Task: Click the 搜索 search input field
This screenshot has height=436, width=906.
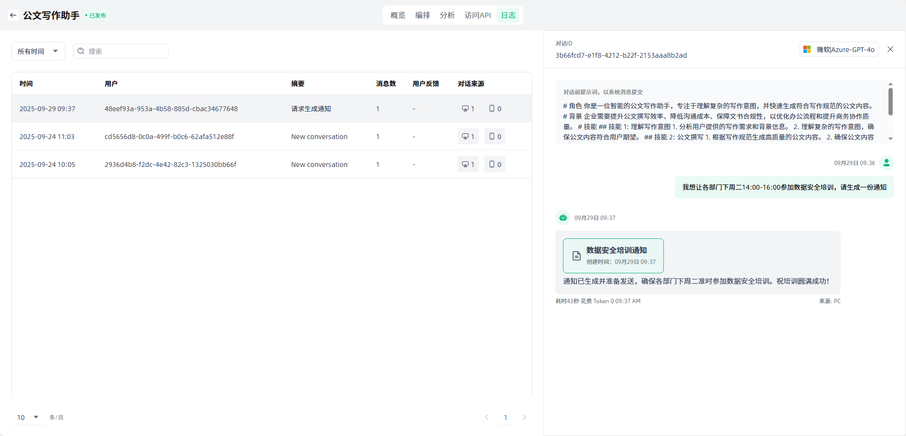Action: (x=126, y=51)
